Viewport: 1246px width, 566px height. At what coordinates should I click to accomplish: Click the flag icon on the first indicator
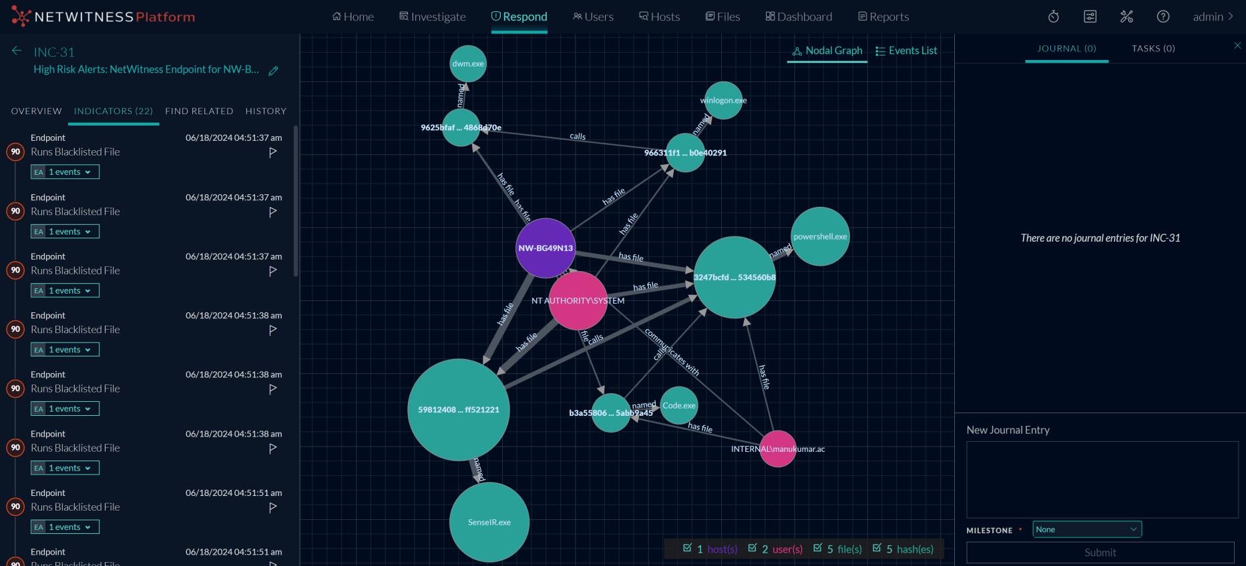click(272, 152)
